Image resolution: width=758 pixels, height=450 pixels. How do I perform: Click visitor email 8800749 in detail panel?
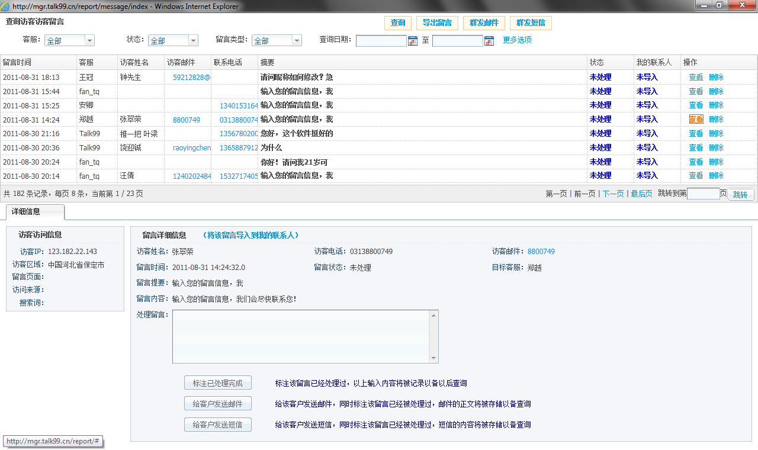(x=541, y=252)
